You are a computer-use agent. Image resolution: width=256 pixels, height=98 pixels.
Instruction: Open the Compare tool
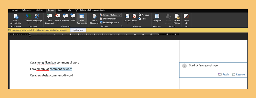coord(157,19)
